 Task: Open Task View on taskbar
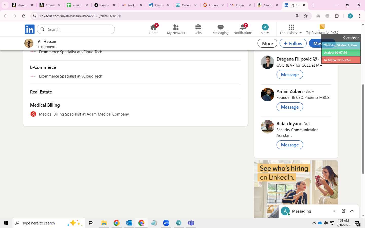pos(91,223)
